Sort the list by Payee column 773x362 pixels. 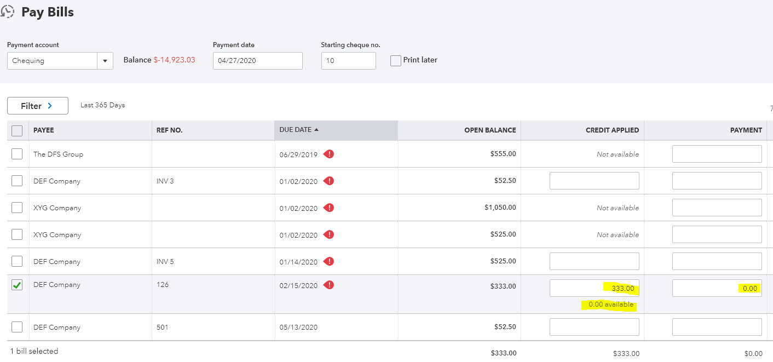tap(44, 130)
